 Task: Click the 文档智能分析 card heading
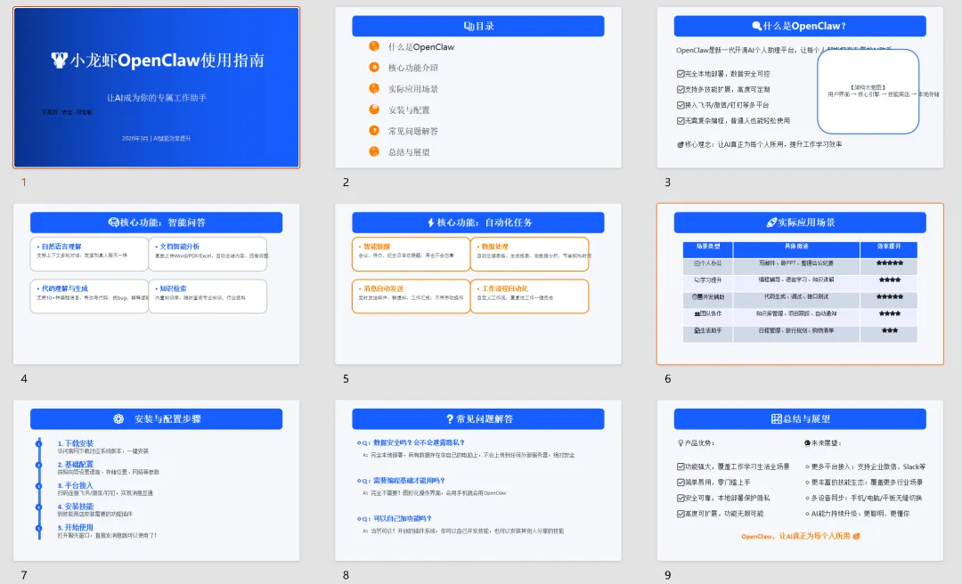point(179,247)
